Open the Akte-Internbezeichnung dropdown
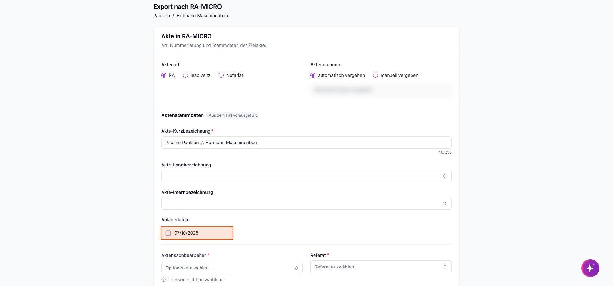 [x=306, y=203]
